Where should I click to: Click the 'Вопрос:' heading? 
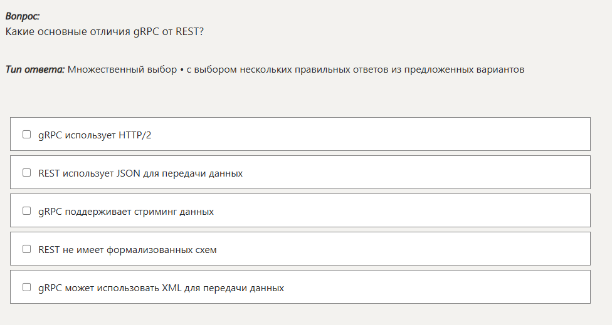pos(22,16)
